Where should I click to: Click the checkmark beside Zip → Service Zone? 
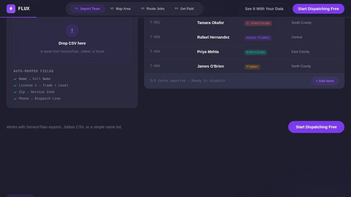click(15, 92)
